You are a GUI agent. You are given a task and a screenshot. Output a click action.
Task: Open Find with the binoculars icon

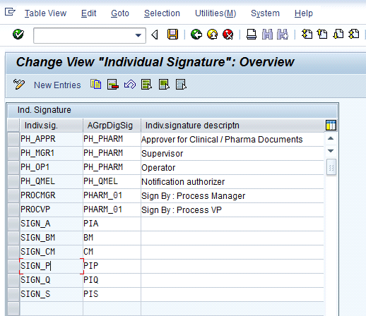[267, 35]
